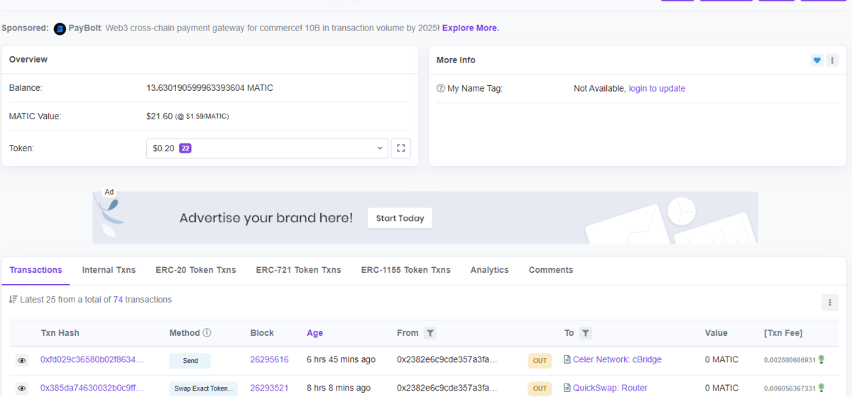This screenshot has height=397, width=852.
Task: Open the Comments tab
Action: click(x=550, y=270)
